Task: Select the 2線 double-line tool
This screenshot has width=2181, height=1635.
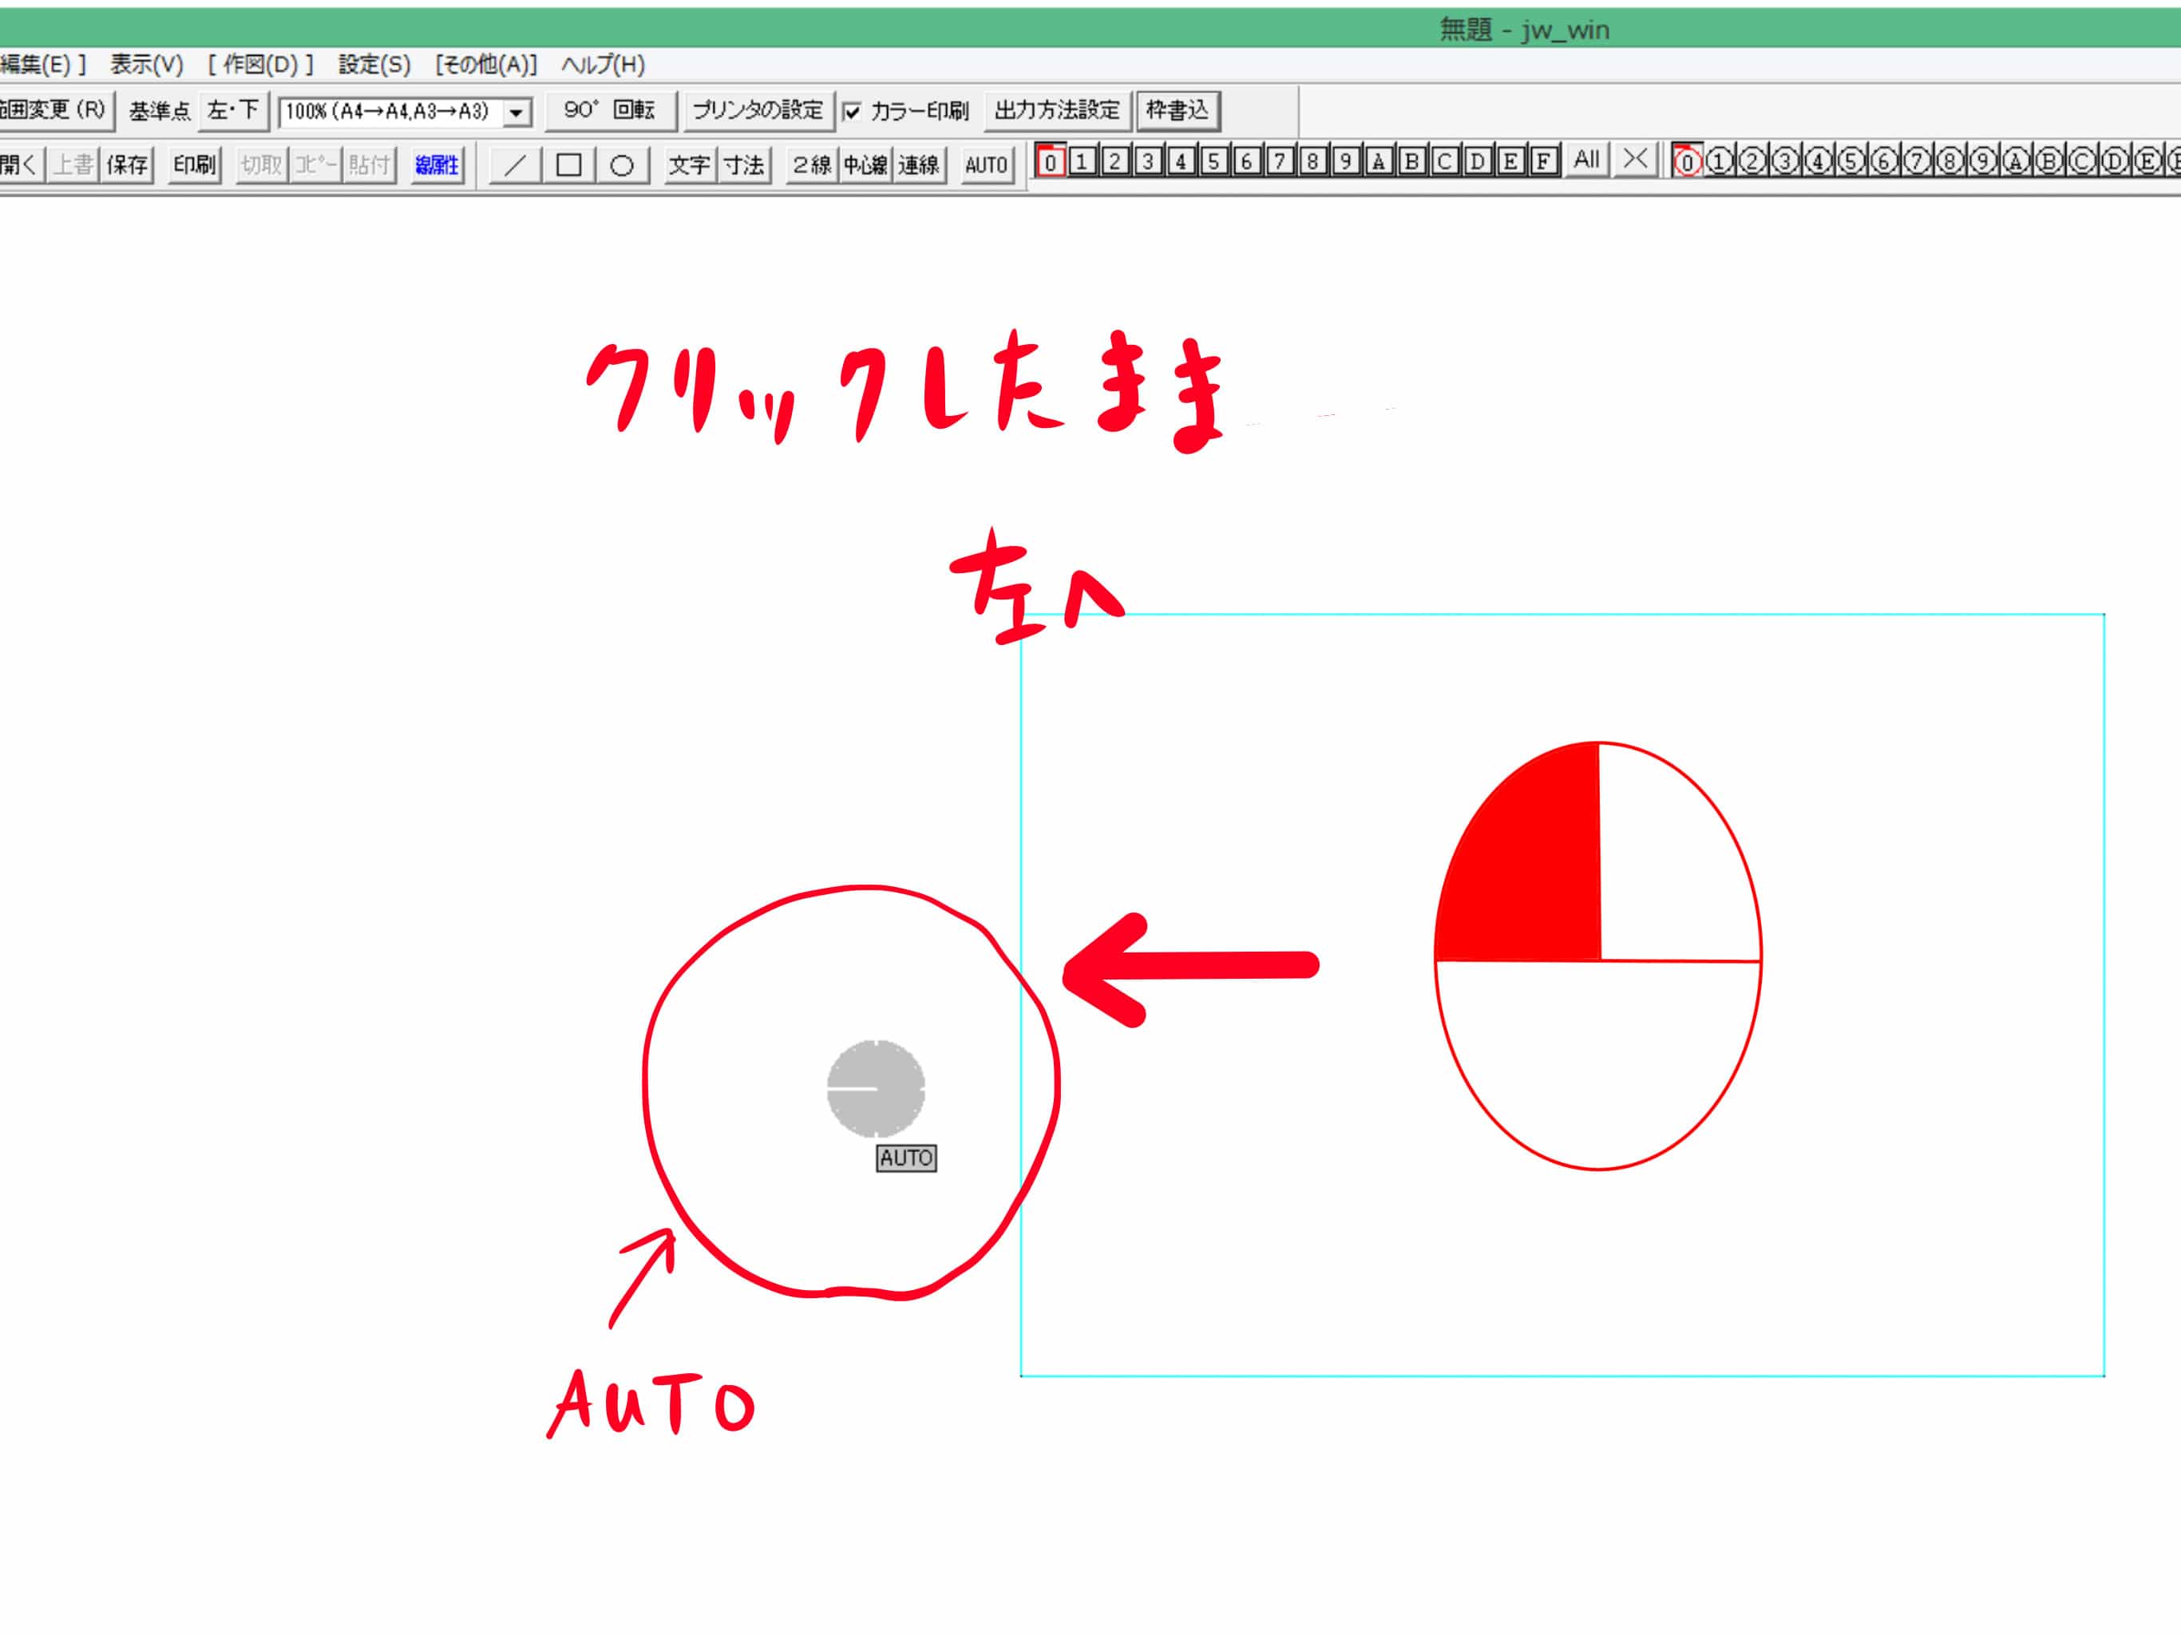Action: [811, 164]
